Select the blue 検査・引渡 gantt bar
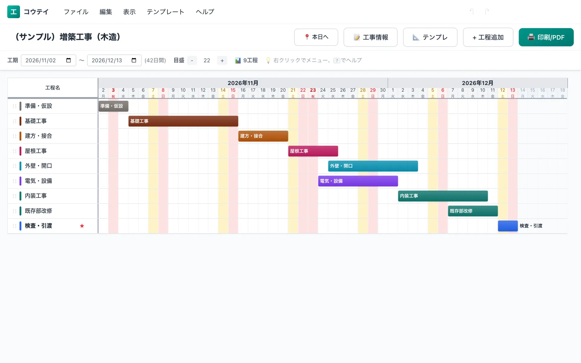This screenshot has height=363, width=581. pos(508,226)
